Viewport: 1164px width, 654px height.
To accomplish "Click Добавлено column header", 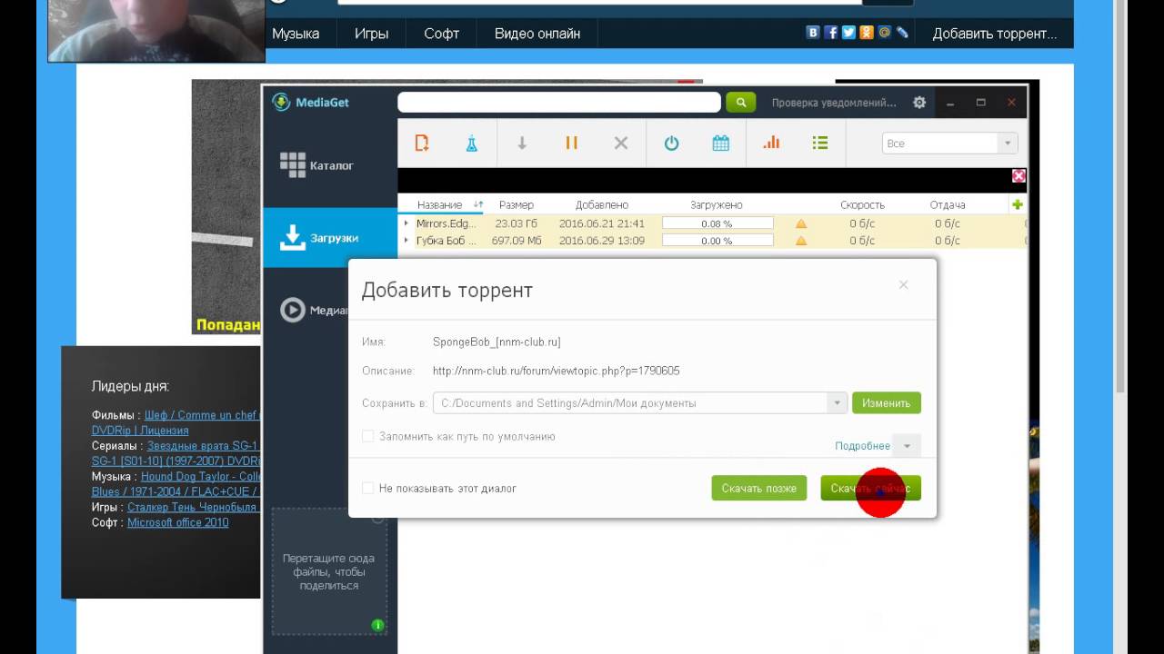I will click(602, 205).
